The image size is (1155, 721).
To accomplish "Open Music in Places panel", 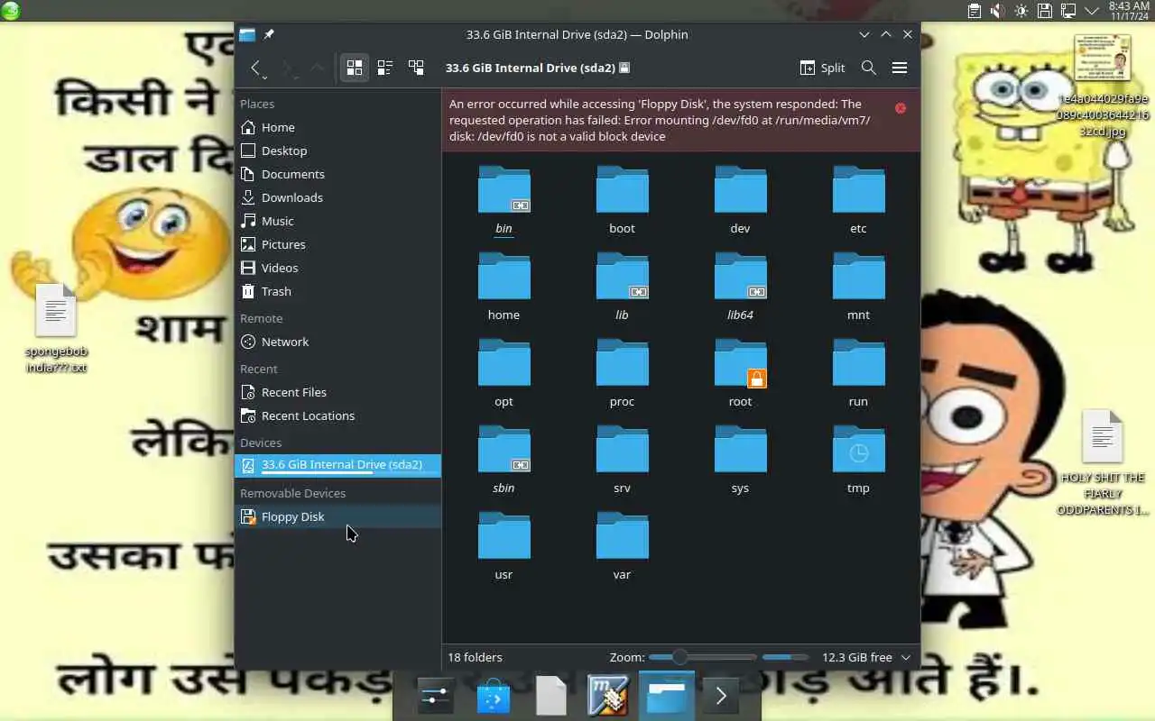I will [337, 221].
